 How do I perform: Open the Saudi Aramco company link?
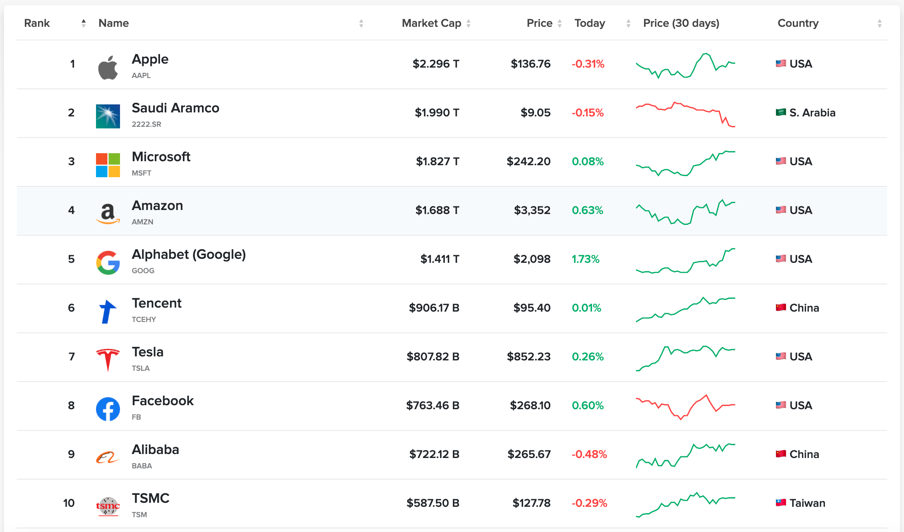[x=175, y=108]
